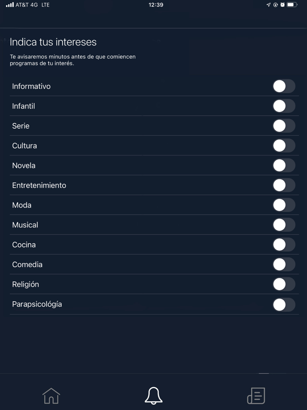
Task: Enable Entretenimiento alerts
Action: (x=284, y=185)
